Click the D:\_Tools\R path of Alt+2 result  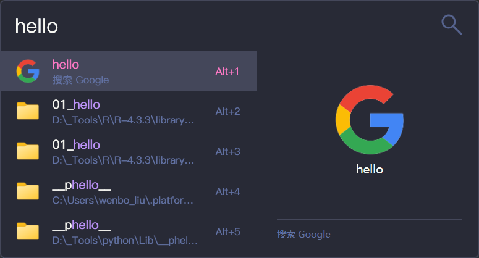(124, 120)
